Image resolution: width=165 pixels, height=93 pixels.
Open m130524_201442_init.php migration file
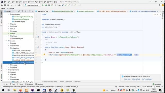tap(22, 51)
